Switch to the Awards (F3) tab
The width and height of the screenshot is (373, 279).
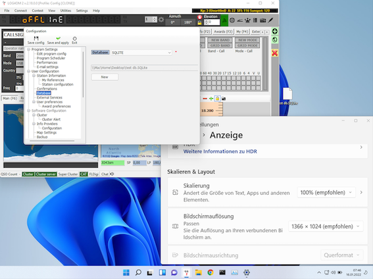click(x=223, y=32)
